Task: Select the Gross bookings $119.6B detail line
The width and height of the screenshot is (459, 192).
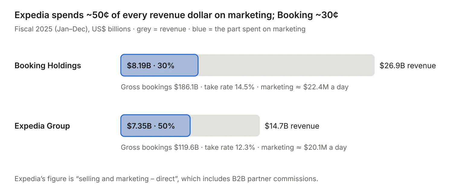Action: [x=234, y=148]
